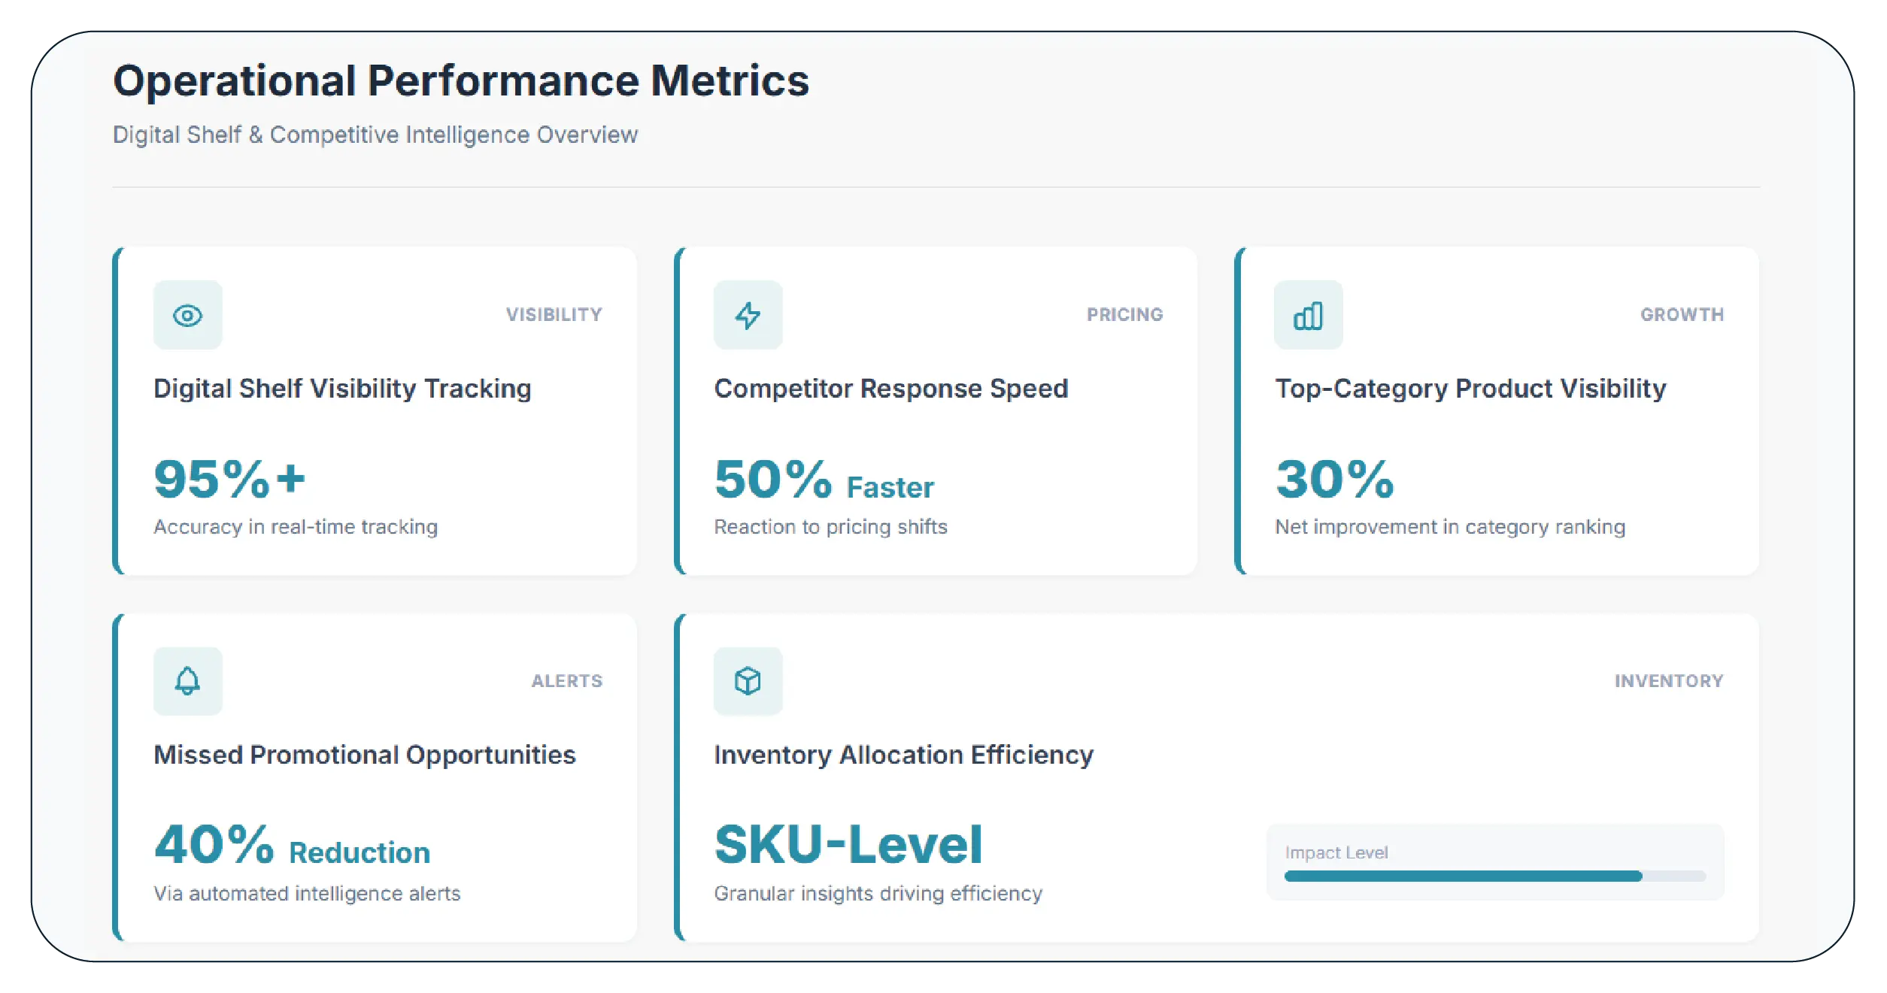Select the PRICING category tag
Screen dimensions: 1887x993
tap(1124, 315)
